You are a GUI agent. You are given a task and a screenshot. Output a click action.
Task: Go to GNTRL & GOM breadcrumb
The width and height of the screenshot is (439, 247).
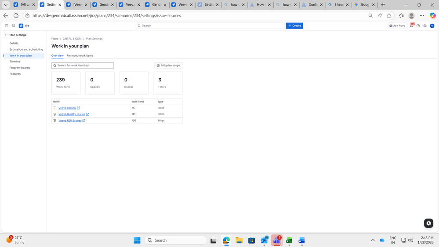[72, 39]
